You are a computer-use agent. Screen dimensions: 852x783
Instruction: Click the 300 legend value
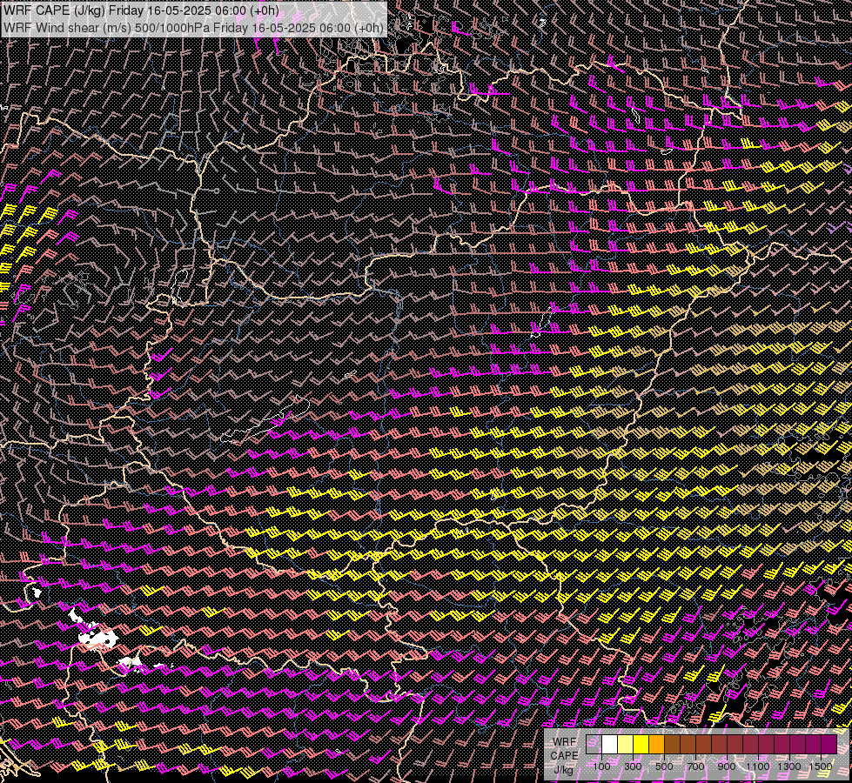click(633, 766)
